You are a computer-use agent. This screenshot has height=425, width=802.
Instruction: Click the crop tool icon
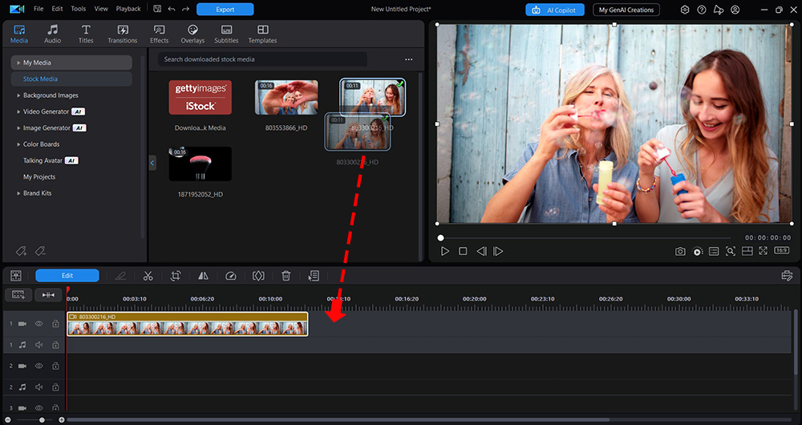176,276
